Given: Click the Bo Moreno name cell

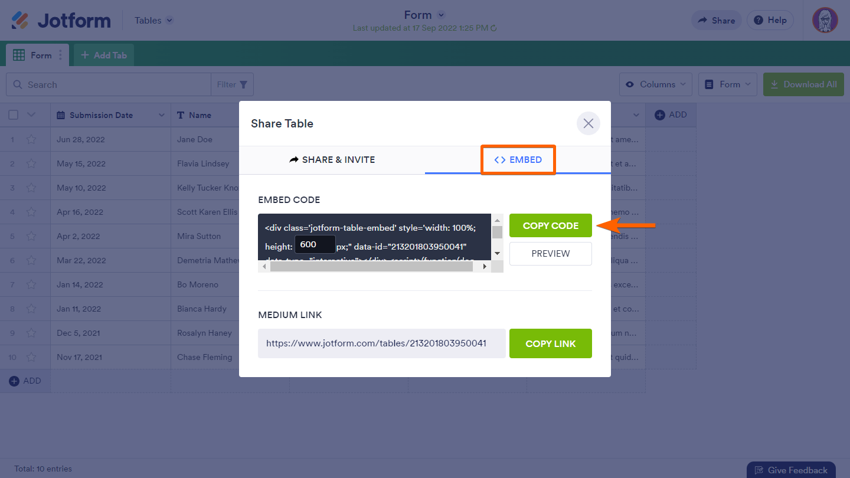Looking at the screenshot, I should click(205, 284).
